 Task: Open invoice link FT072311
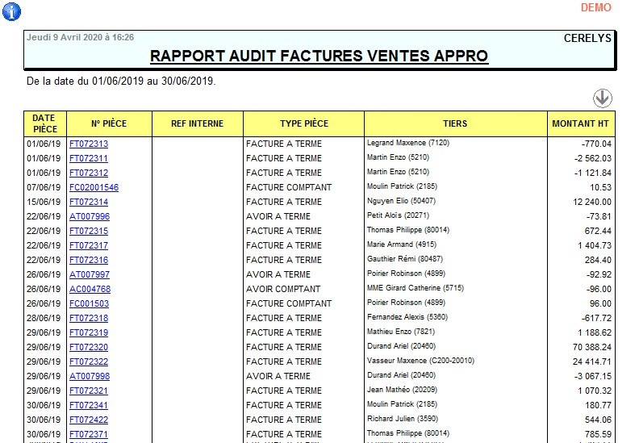coord(89,158)
